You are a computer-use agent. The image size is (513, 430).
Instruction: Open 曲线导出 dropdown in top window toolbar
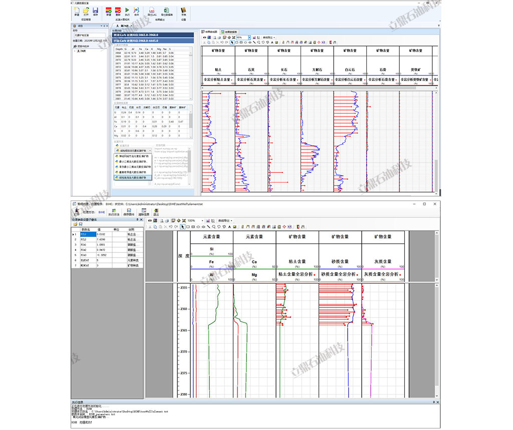pyautogui.click(x=269, y=37)
